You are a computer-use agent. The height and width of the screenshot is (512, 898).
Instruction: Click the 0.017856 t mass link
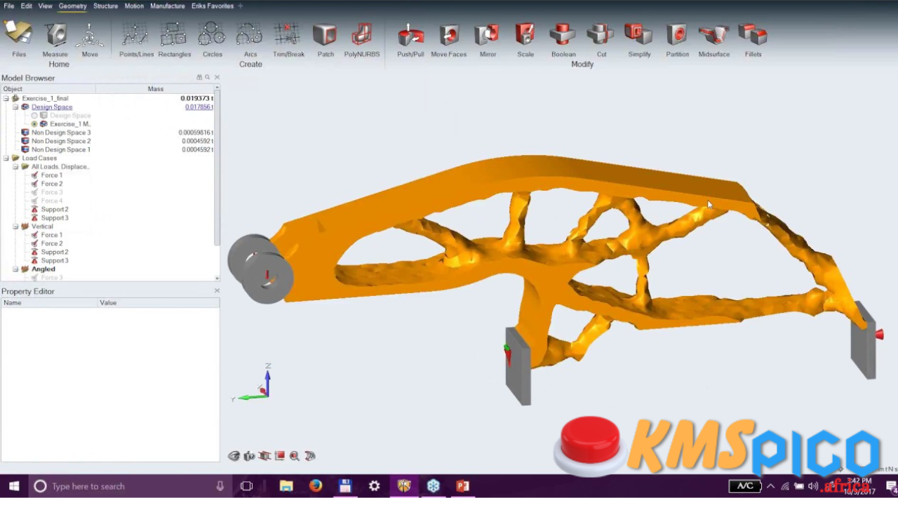pos(199,107)
